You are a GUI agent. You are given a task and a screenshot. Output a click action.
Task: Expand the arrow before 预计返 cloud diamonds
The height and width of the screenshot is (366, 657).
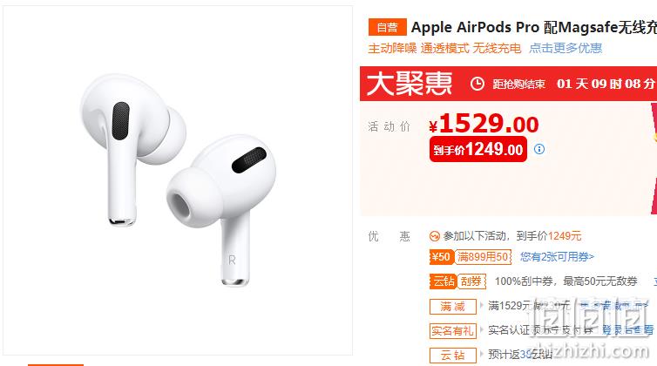482,354
